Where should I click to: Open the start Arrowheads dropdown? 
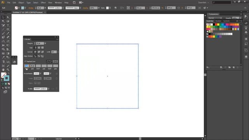coord(40,73)
